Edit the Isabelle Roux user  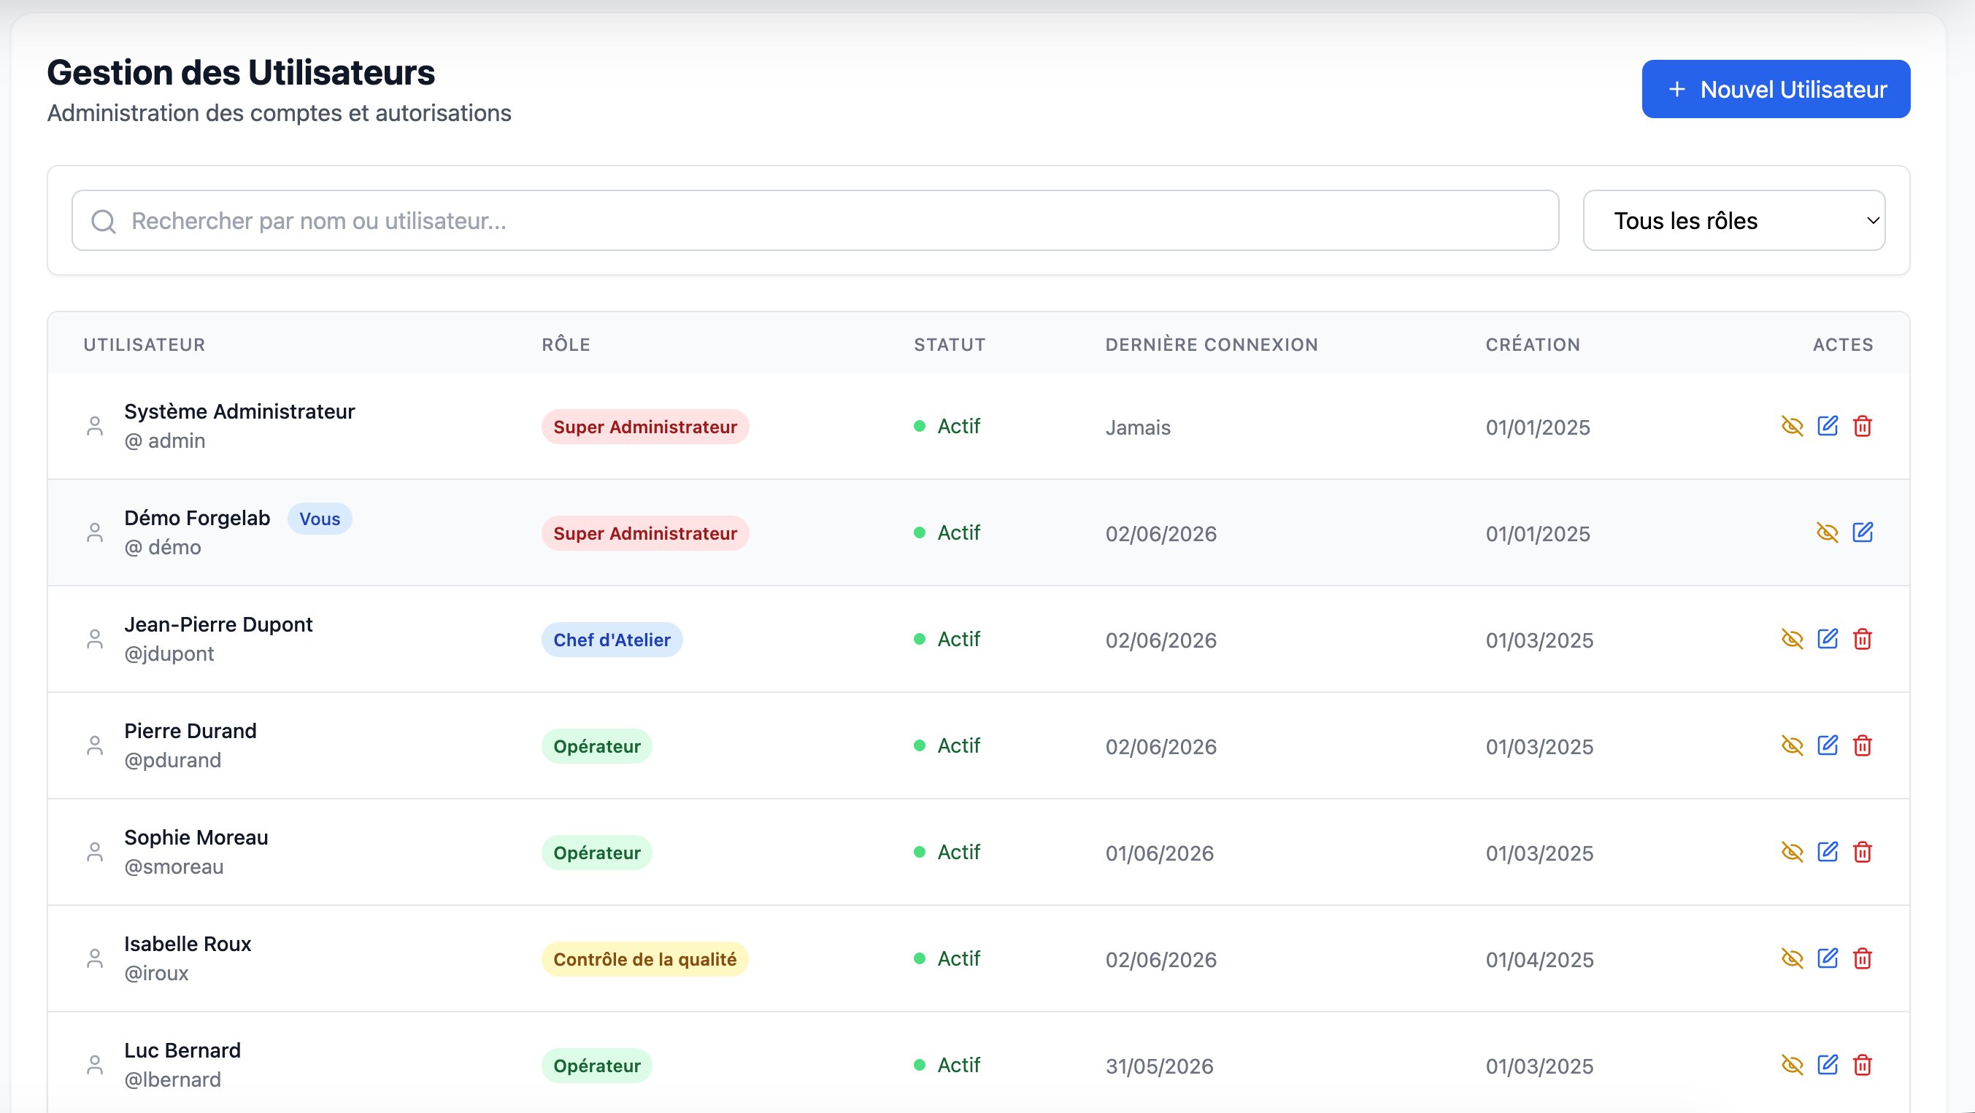1827,958
